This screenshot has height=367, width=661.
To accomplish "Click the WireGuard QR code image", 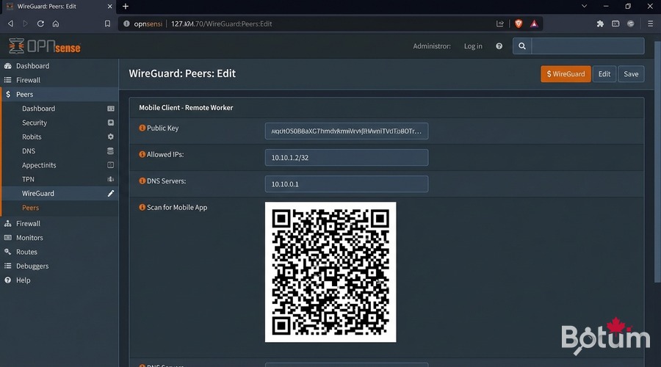I will (330, 272).
